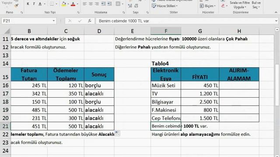Select the Cep Telefonu cell
This screenshot has width=280, height=157.
point(166,118)
